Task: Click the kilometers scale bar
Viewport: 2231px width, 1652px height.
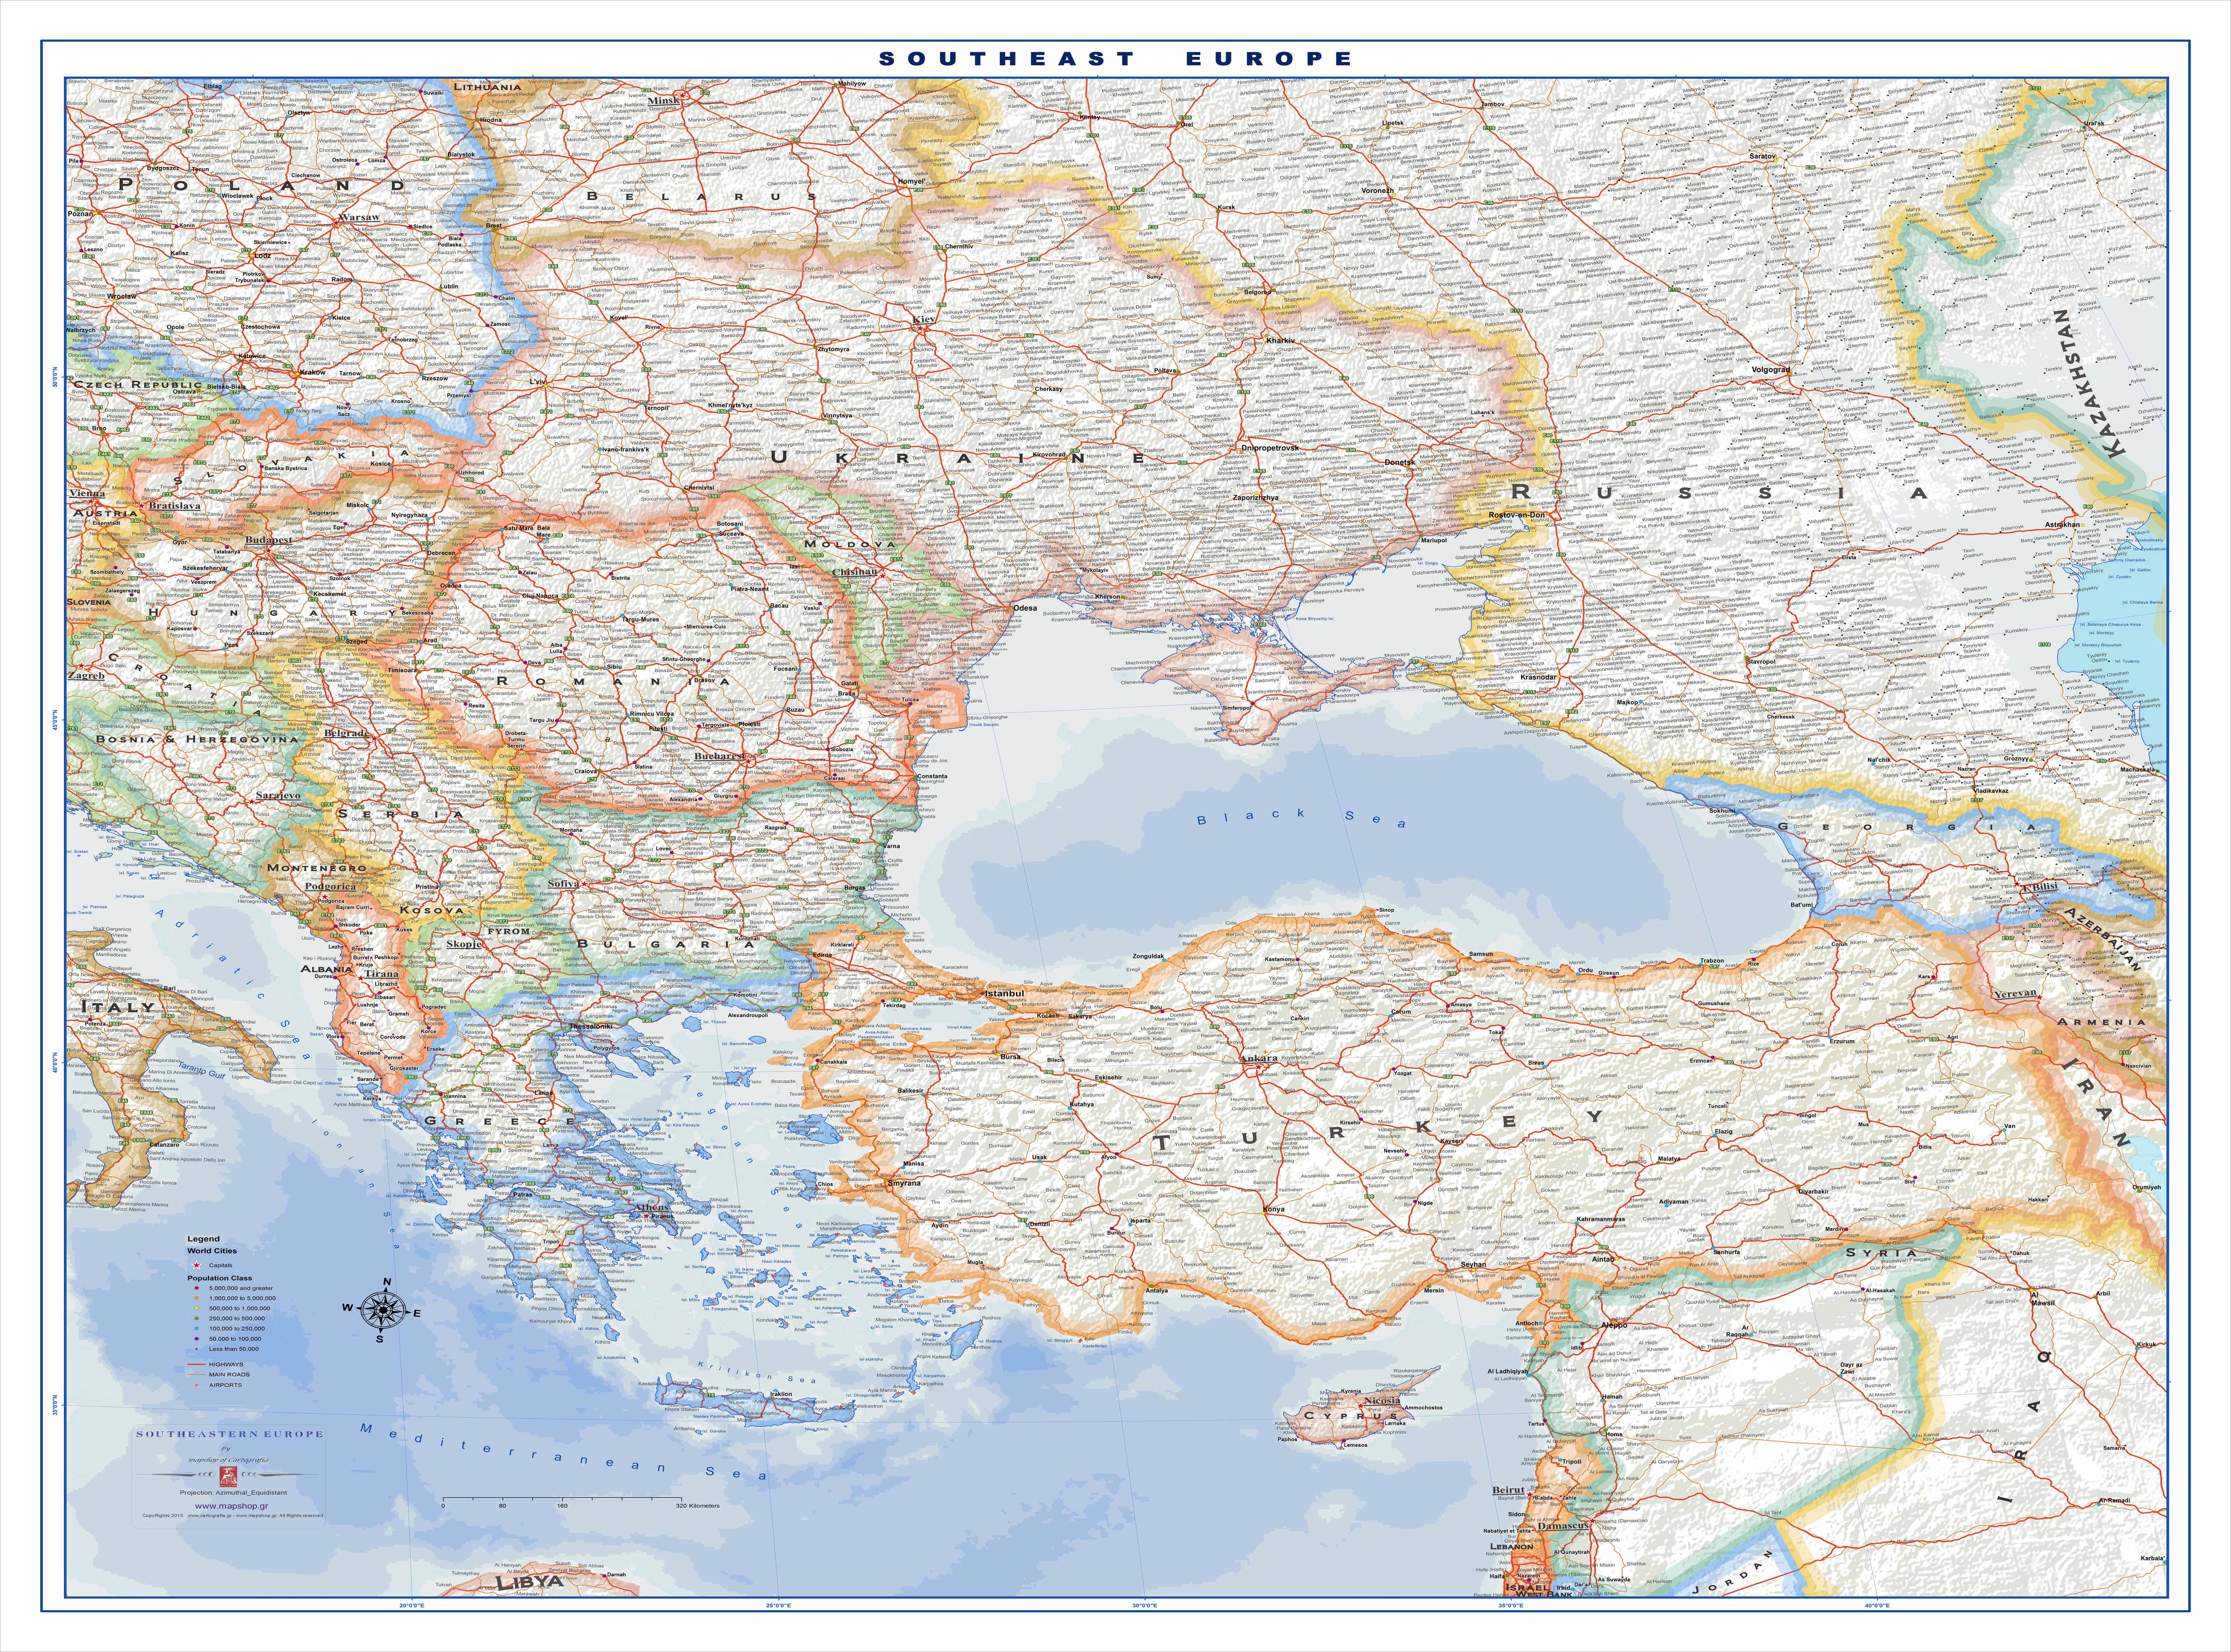Action: tap(561, 1498)
